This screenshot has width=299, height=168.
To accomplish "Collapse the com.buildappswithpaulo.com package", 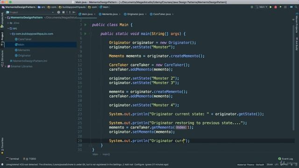I will click(11, 34).
